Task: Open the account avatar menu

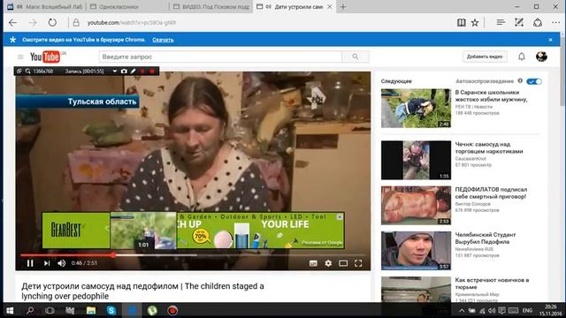Action: [541, 57]
